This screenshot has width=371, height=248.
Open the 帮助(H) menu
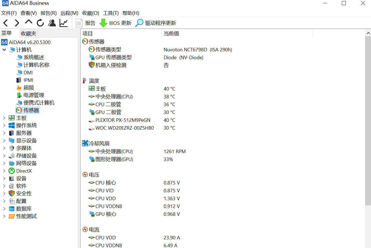131,13
